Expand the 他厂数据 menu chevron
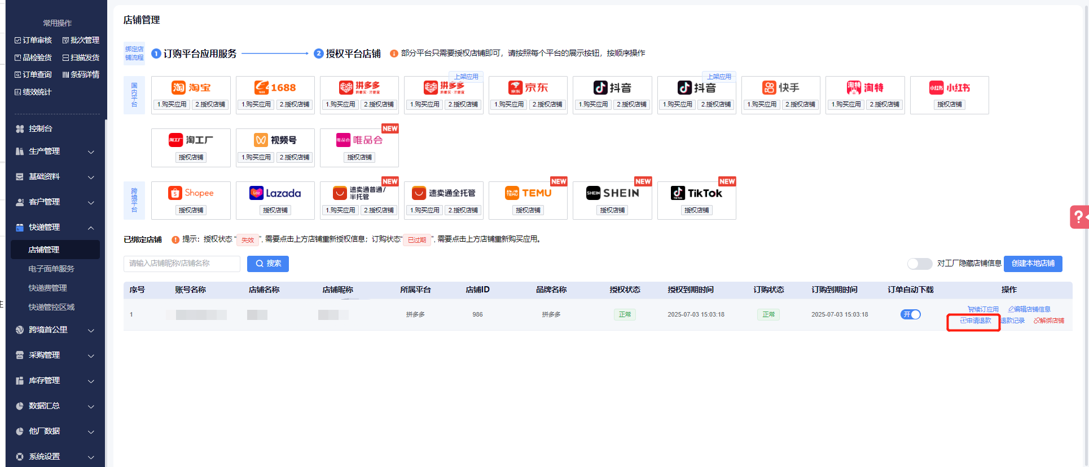 pyautogui.click(x=91, y=432)
